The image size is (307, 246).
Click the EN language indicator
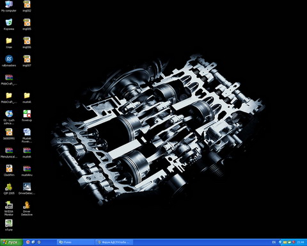pyautogui.click(x=274, y=242)
